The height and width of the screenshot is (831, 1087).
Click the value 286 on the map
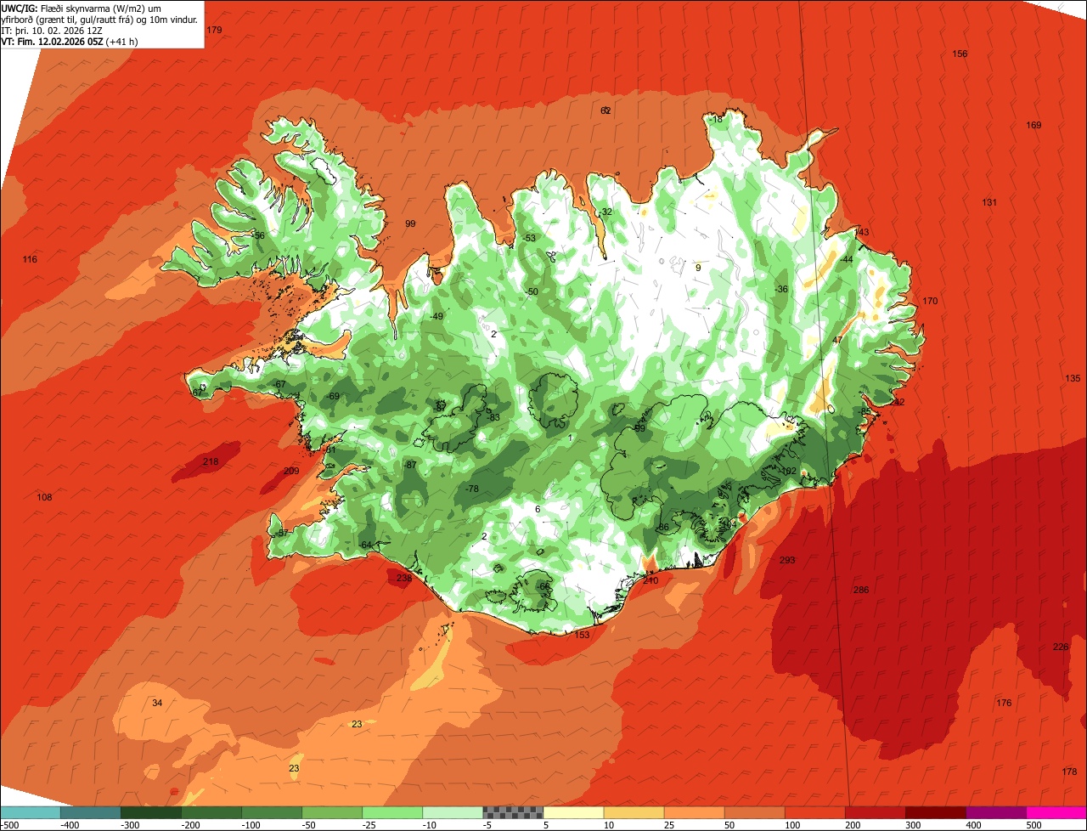click(861, 590)
